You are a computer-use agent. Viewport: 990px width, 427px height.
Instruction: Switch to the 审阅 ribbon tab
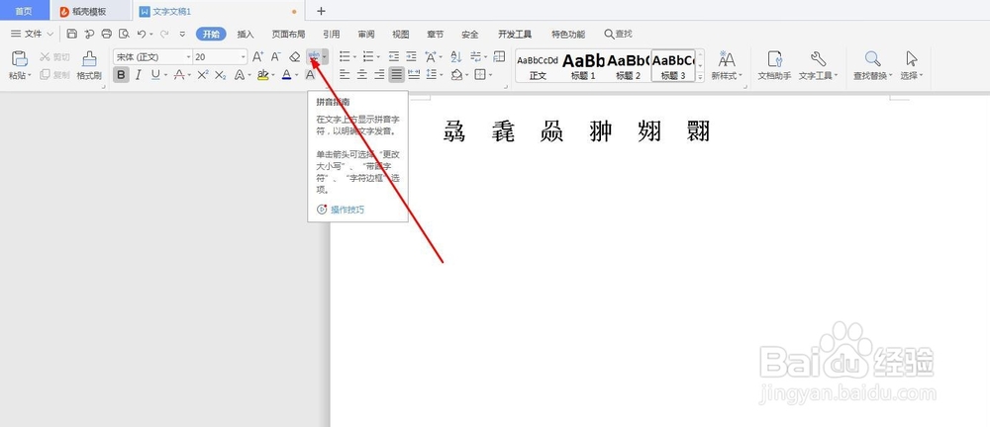tap(366, 34)
